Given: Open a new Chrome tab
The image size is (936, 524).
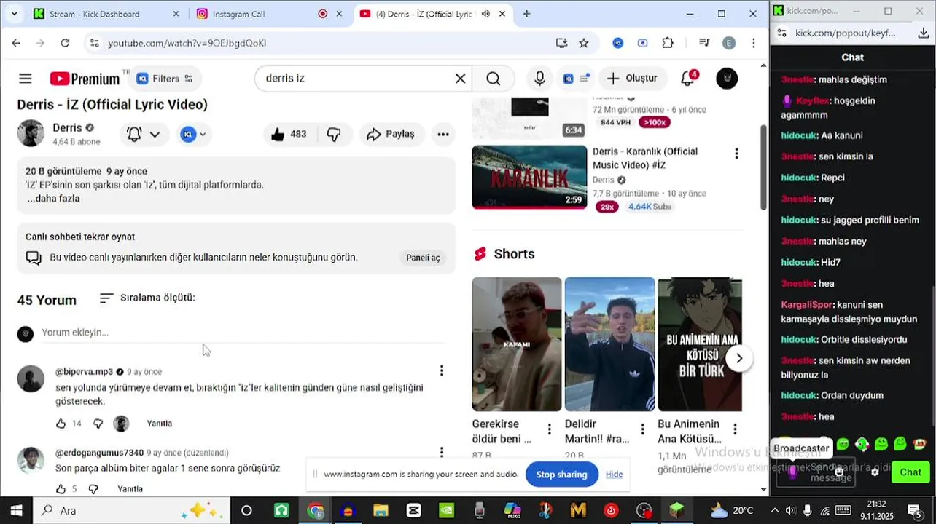Looking at the screenshot, I should pos(526,14).
